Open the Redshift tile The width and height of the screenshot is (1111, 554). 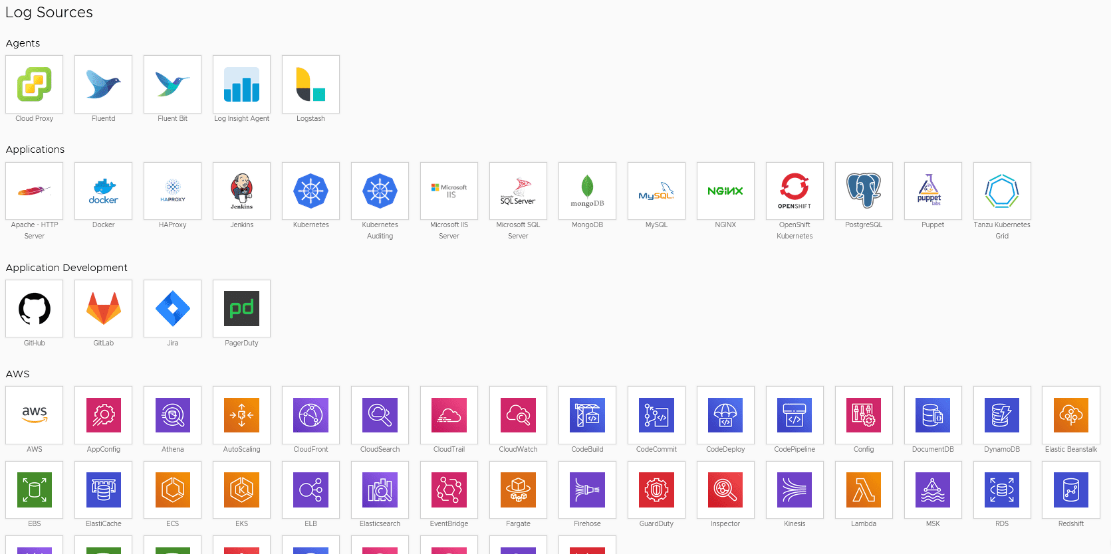click(1071, 490)
